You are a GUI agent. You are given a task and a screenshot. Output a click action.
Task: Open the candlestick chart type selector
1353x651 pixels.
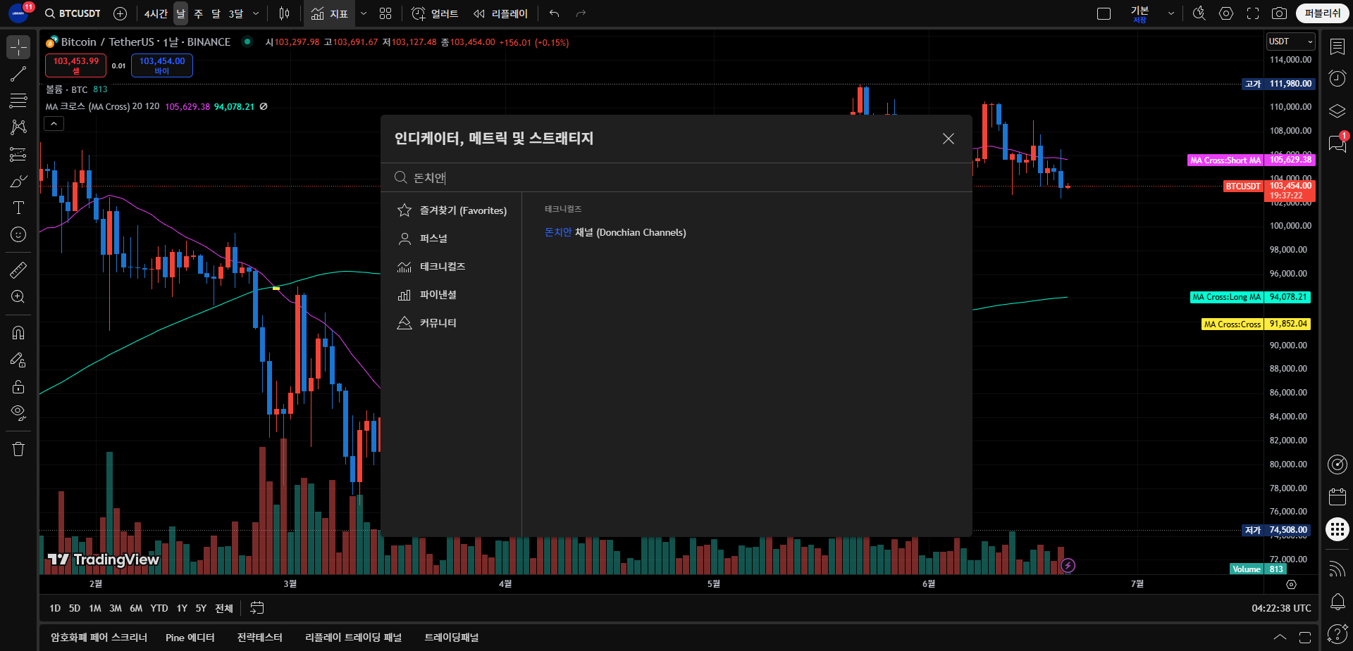[284, 13]
